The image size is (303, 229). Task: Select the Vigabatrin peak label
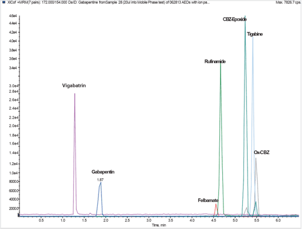(x=74, y=86)
